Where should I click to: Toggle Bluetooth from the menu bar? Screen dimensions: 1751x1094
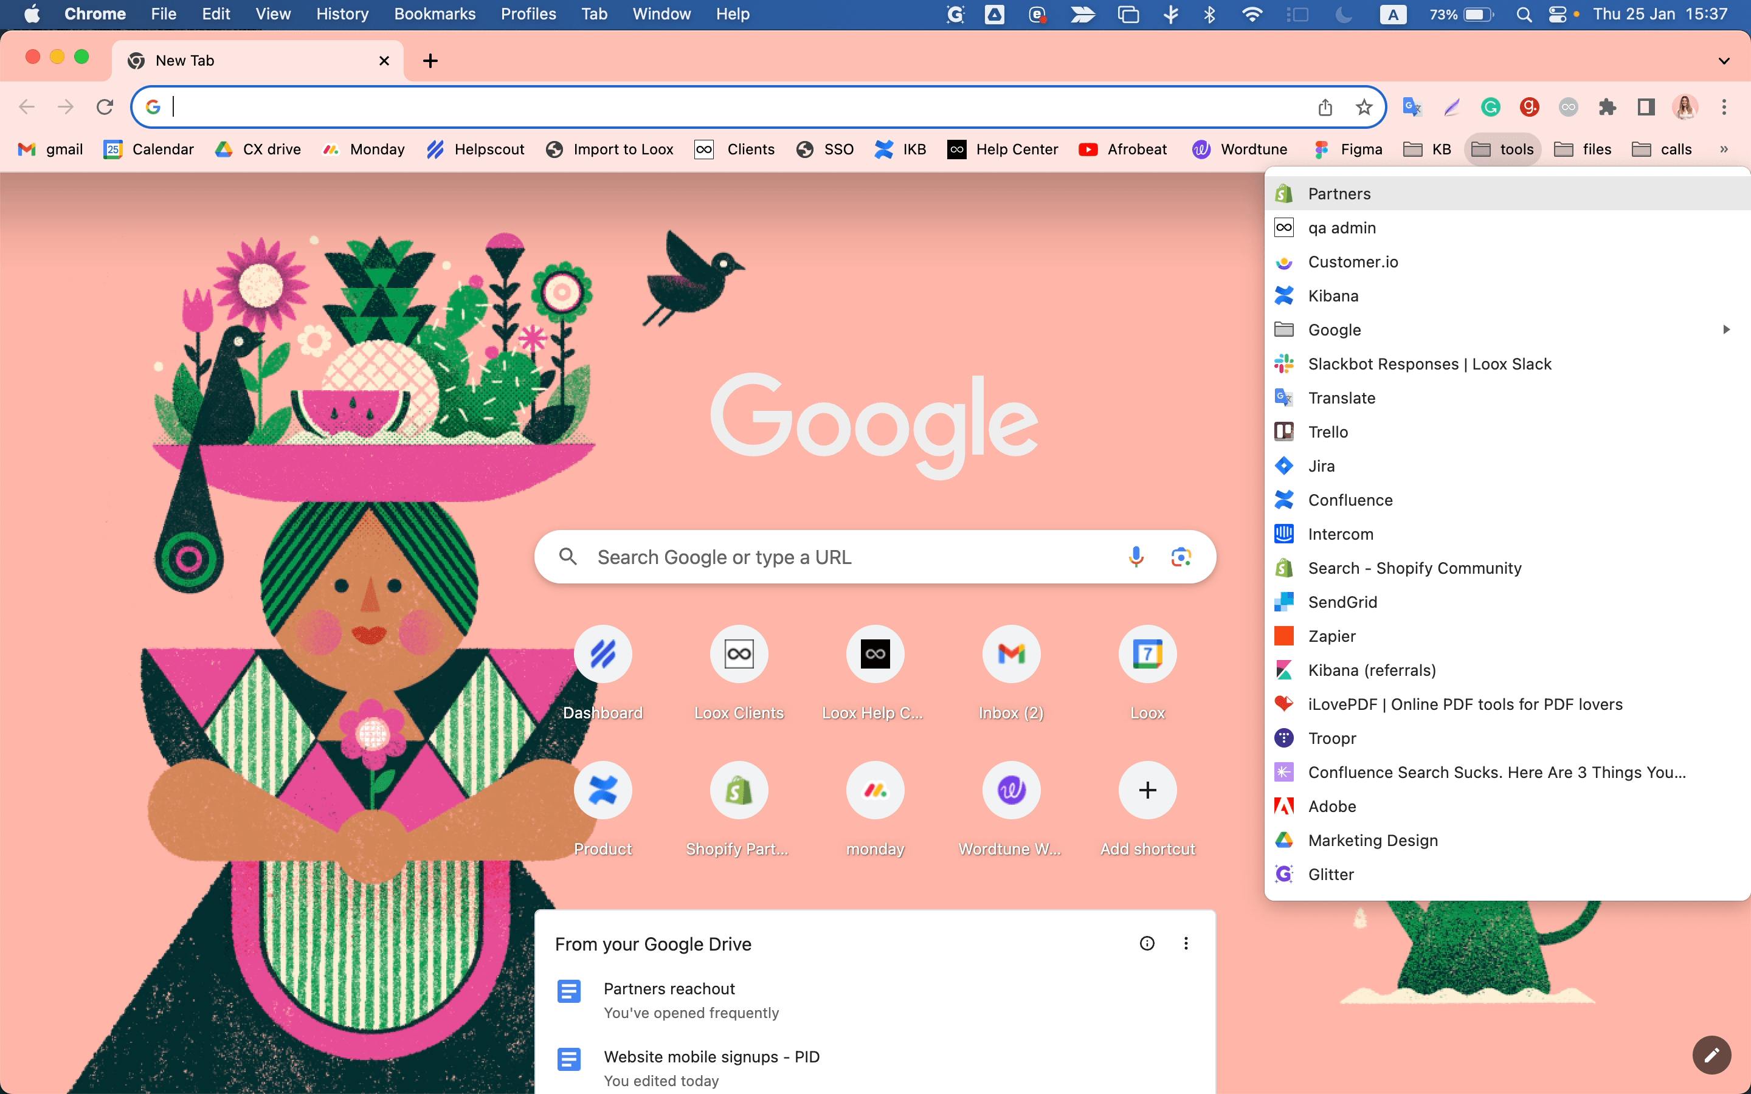pos(1209,15)
